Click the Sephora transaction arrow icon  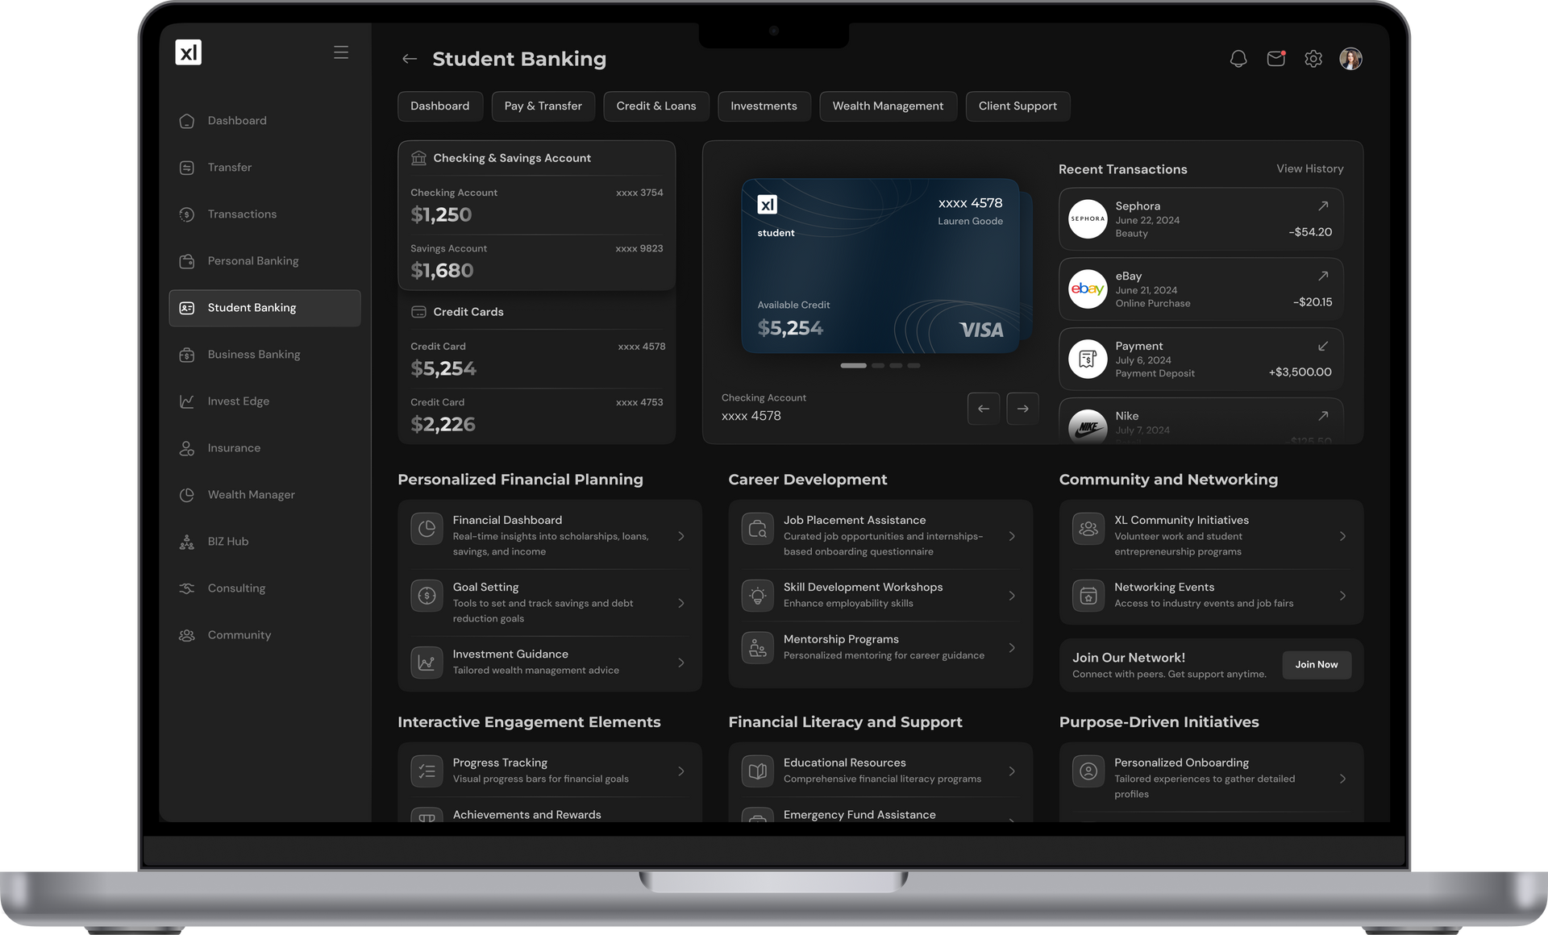[1323, 206]
